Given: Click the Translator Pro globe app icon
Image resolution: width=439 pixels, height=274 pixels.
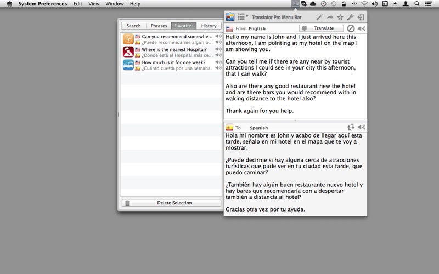Looking at the screenshot, I should pos(230,17).
